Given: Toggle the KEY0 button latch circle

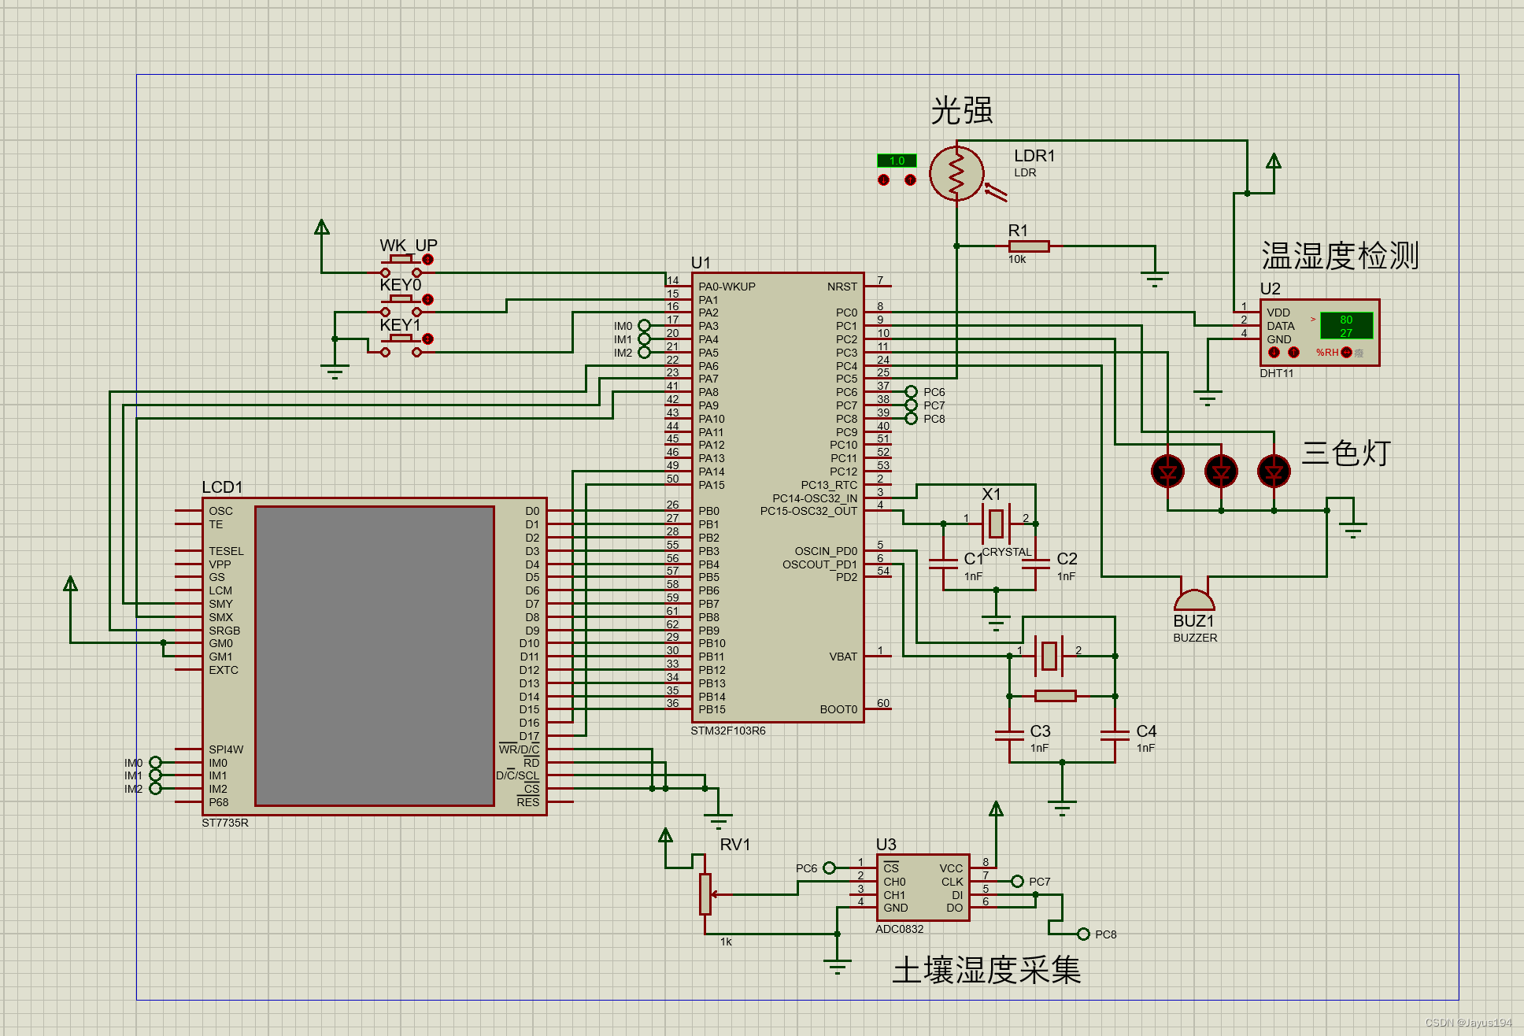Looking at the screenshot, I should point(428,299).
